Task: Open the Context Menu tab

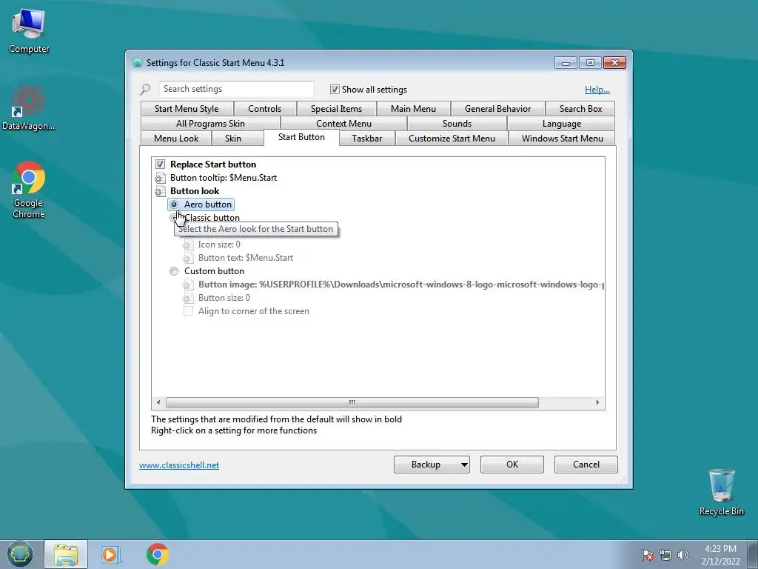Action: [x=343, y=124]
